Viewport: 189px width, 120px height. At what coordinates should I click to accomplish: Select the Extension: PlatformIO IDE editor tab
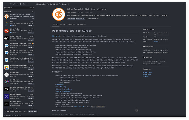(52, 4)
